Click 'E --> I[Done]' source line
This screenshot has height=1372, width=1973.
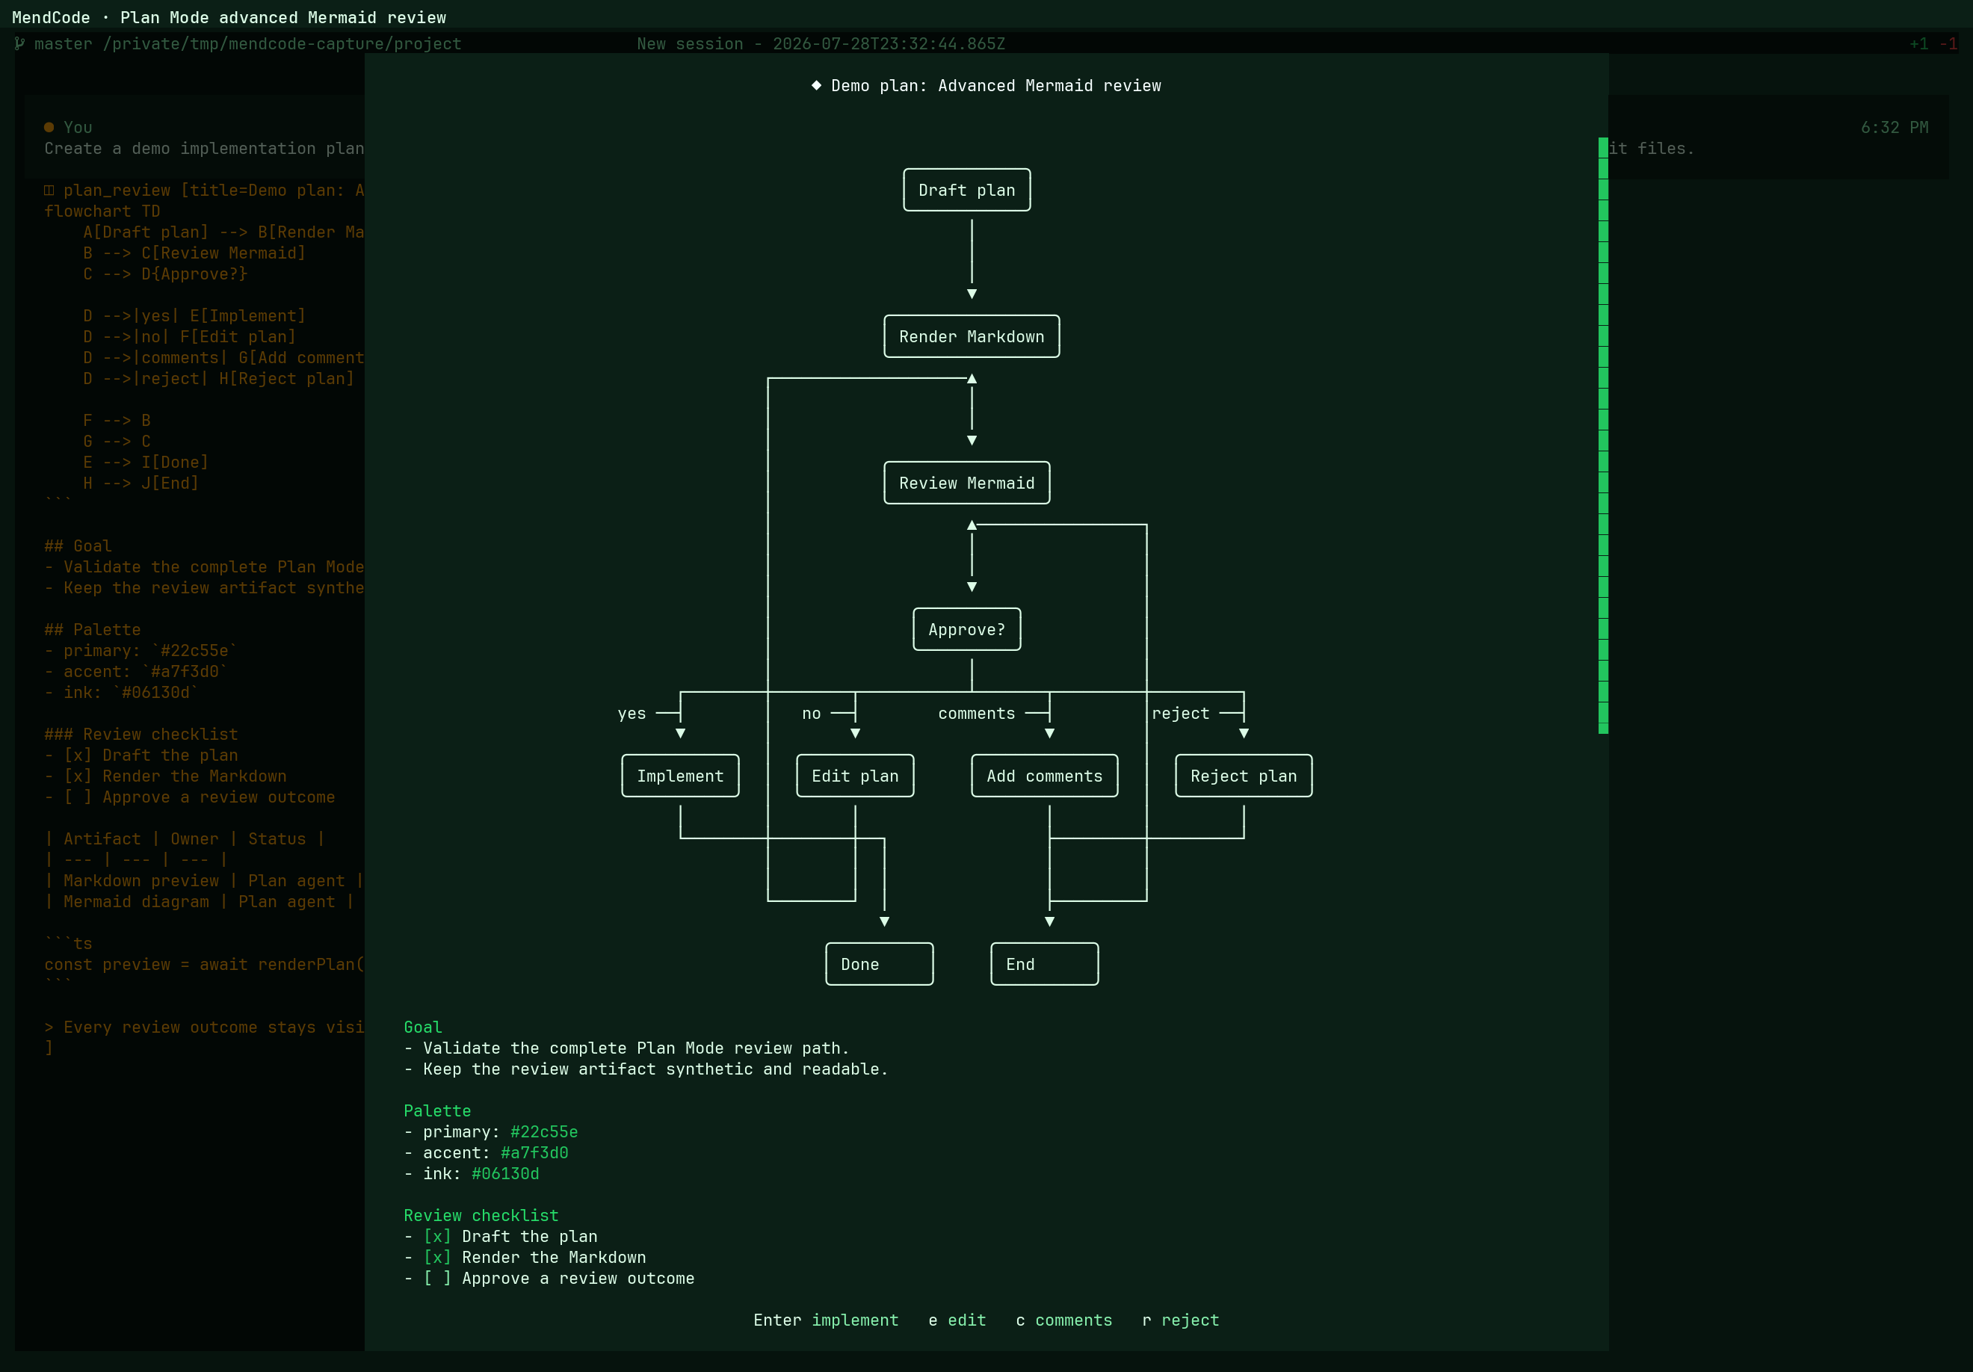point(145,463)
